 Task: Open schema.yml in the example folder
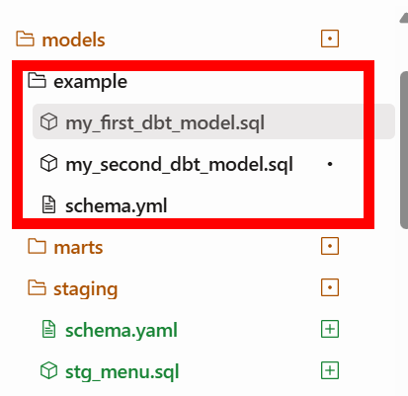coord(117,205)
